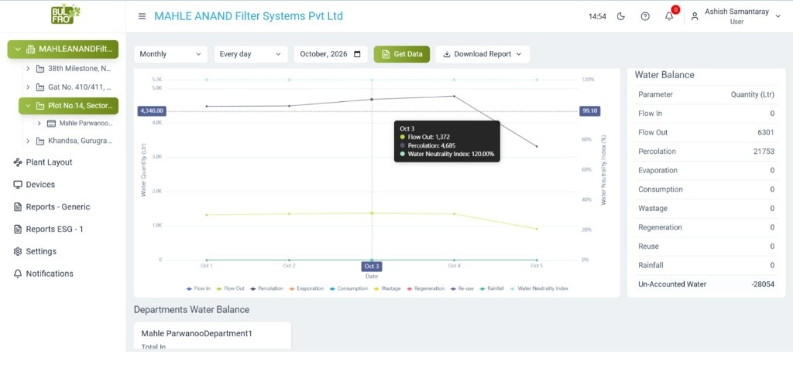Expand the Khandsa, Gurugra... node
This screenshot has height=371, width=793.
point(29,141)
